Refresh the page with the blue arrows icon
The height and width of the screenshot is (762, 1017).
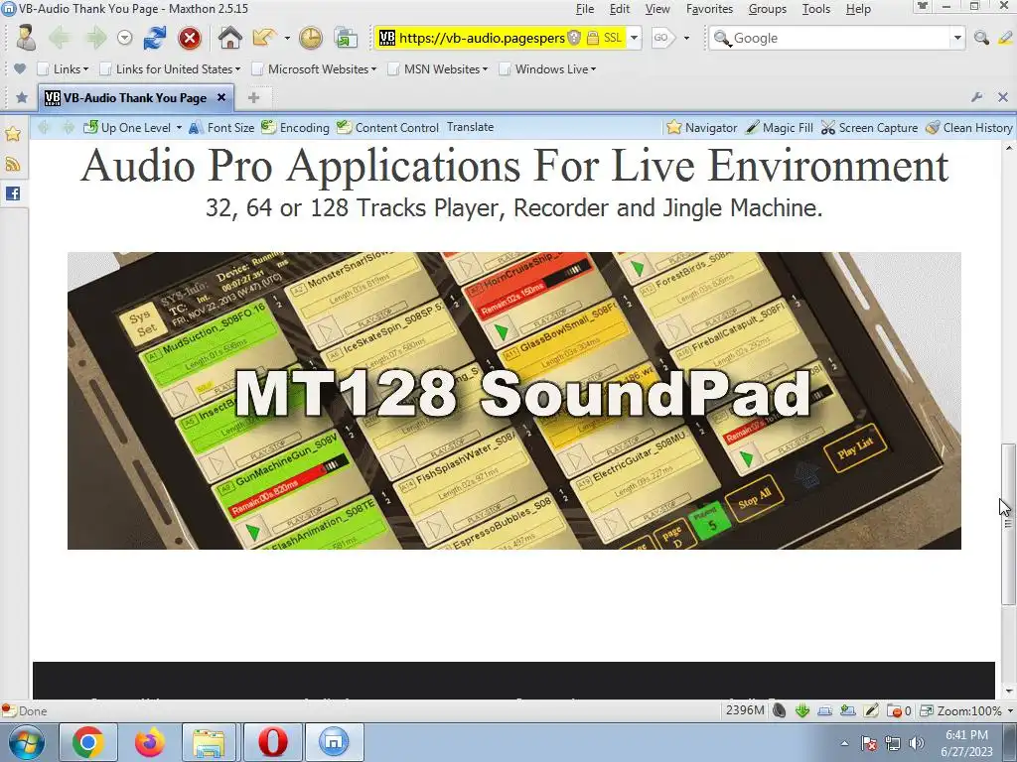click(154, 38)
